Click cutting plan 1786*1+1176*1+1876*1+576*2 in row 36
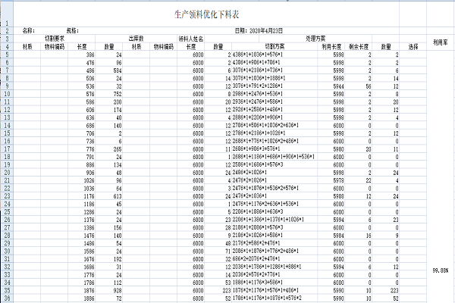Screen dimensions: 455x303 (267, 298)
